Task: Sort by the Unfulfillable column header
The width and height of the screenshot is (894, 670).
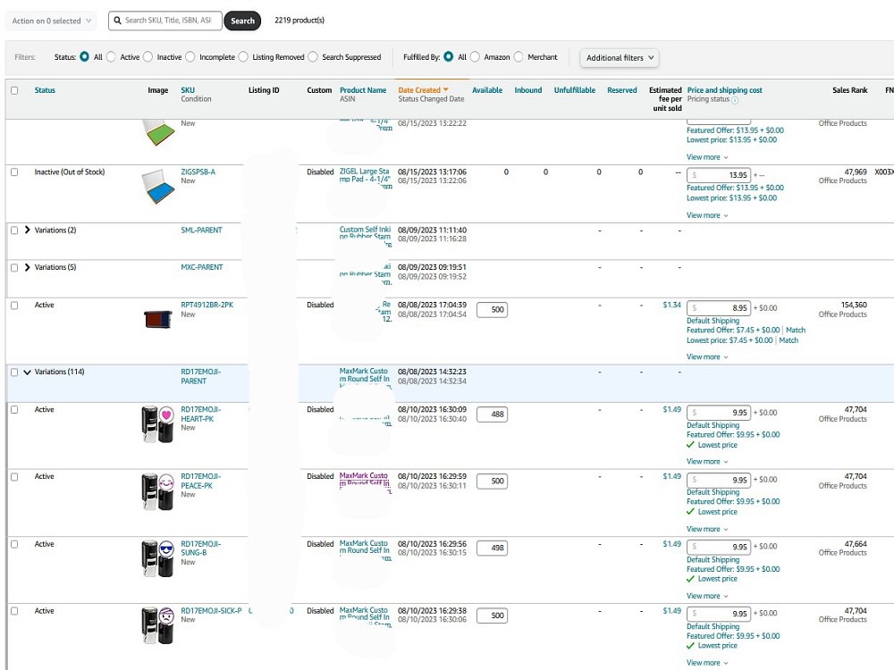Action: [x=575, y=90]
